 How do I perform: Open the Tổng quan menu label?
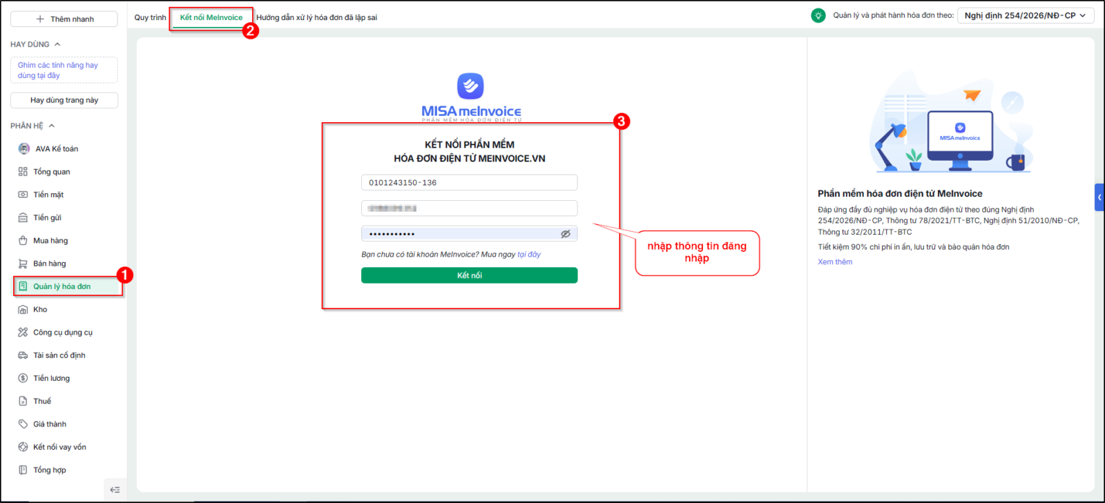52,172
